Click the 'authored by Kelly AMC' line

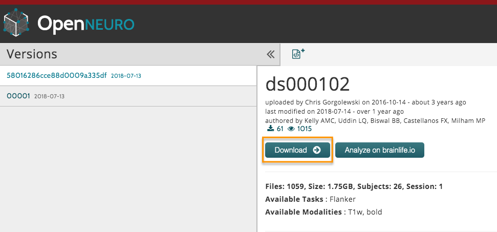(375, 120)
